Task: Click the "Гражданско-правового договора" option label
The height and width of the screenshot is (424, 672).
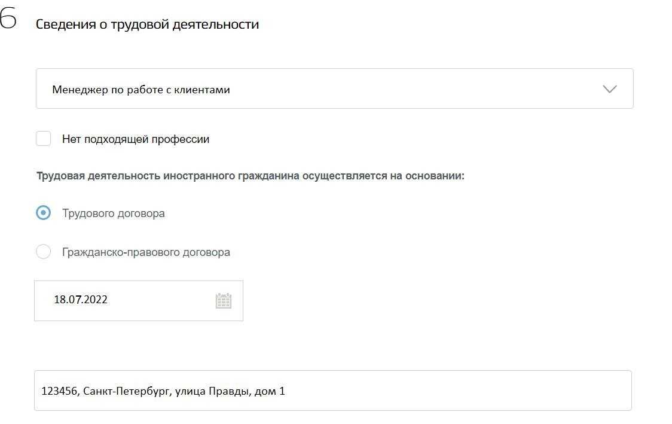Action: [146, 252]
